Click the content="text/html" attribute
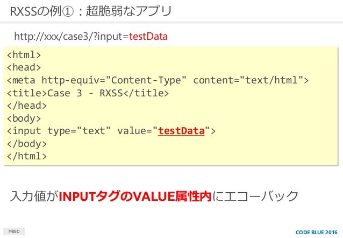Image resolution: width=343 pixels, height=238 pixels. coord(251,80)
